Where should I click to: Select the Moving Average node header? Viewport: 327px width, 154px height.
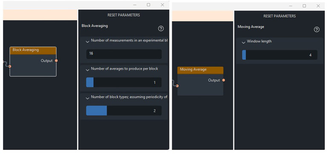coord(200,70)
